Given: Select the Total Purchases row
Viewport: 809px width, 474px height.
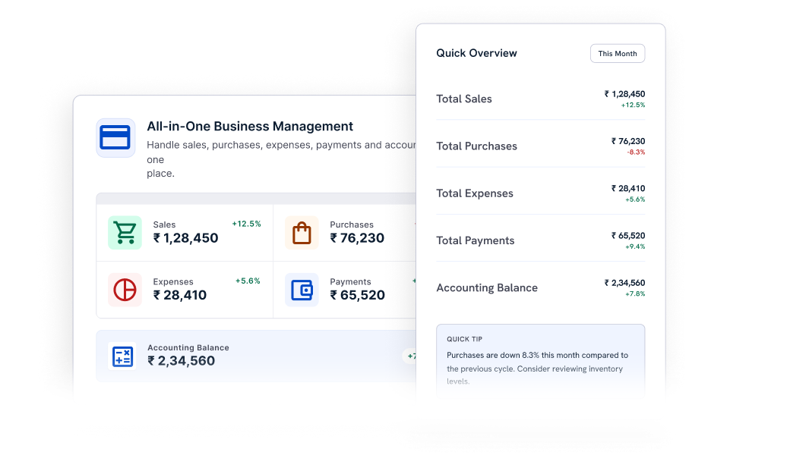Looking at the screenshot, I should click(x=541, y=146).
